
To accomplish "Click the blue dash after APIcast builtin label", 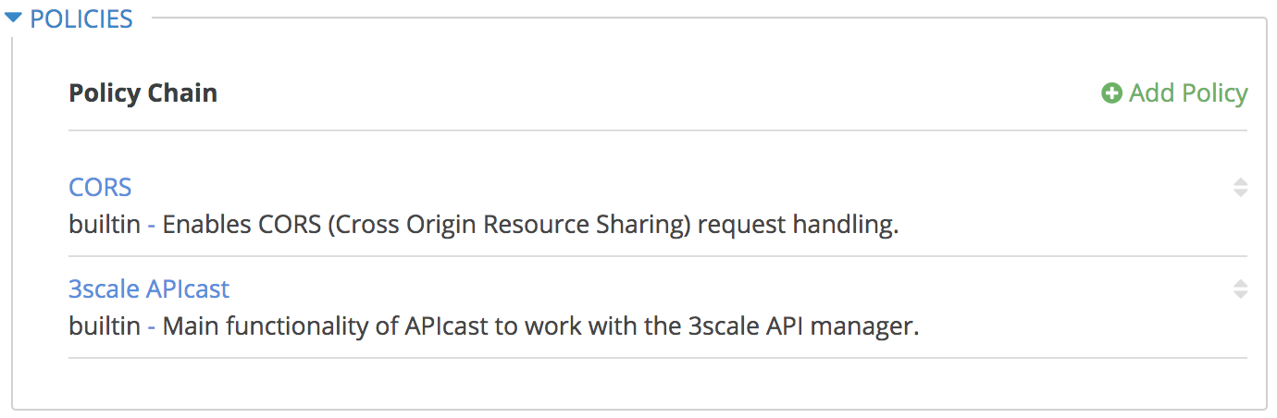I will [x=152, y=328].
